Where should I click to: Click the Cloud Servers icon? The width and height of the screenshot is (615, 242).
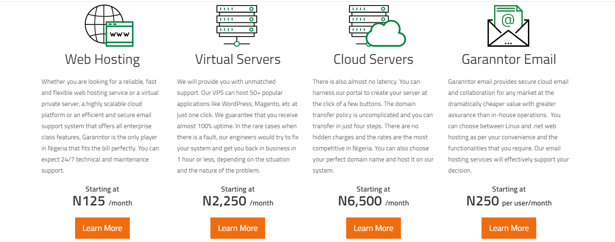click(x=377, y=25)
